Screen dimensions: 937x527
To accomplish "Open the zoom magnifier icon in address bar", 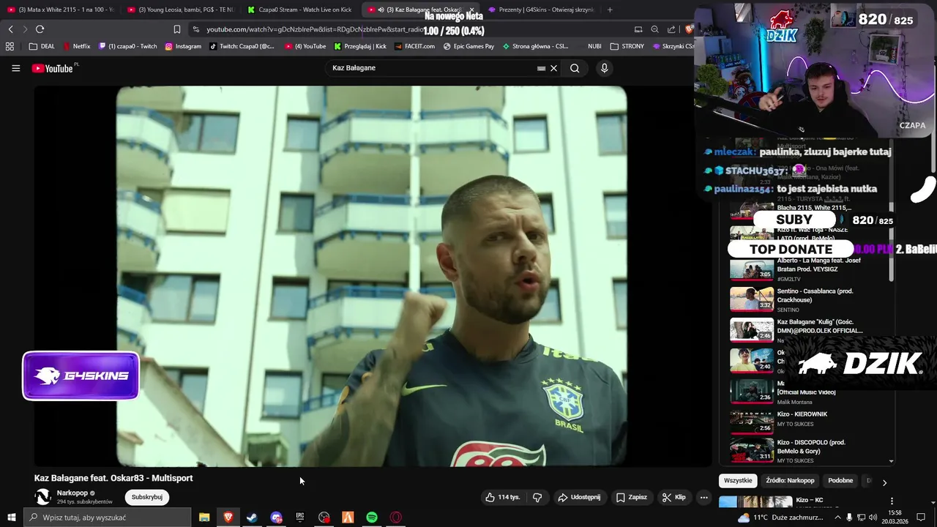I will click(x=654, y=29).
